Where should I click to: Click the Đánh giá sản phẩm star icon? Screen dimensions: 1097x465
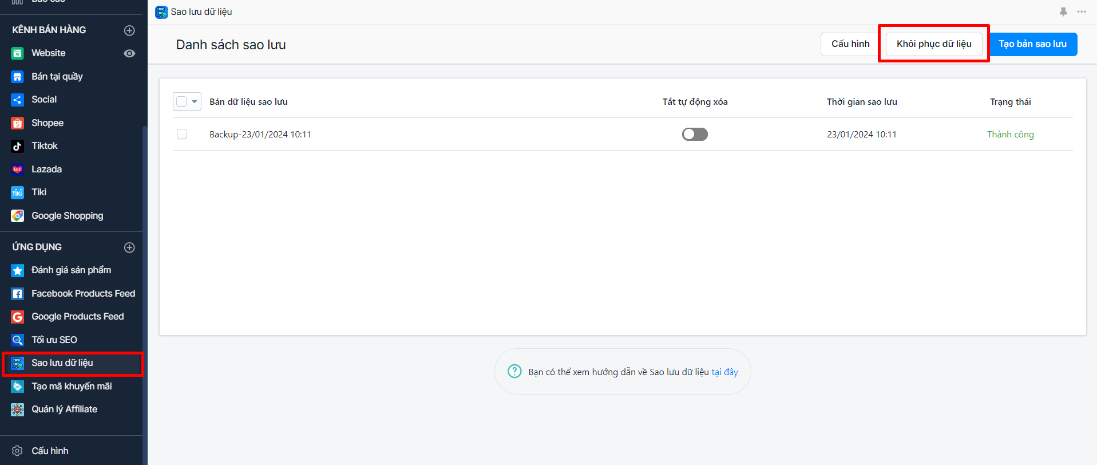(x=18, y=270)
